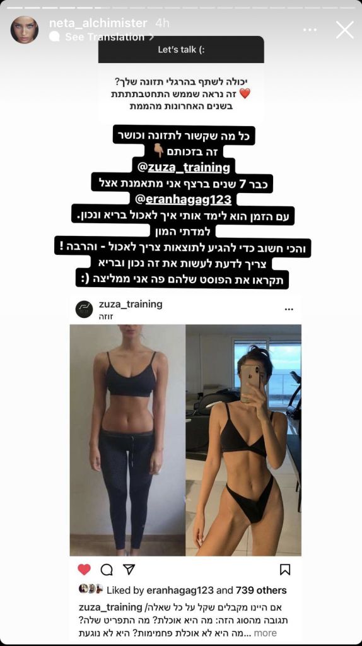Open the @eranhagag123 mention

[183, 200]
